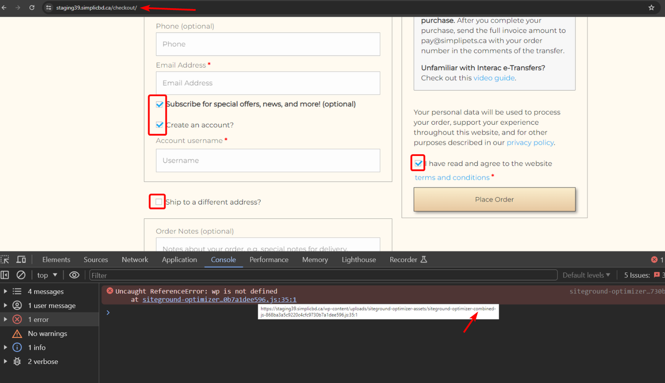Viewport: 665px width, 383px height.
Task: Check Ship to a different address checkbox
Action: click(159, 202)
